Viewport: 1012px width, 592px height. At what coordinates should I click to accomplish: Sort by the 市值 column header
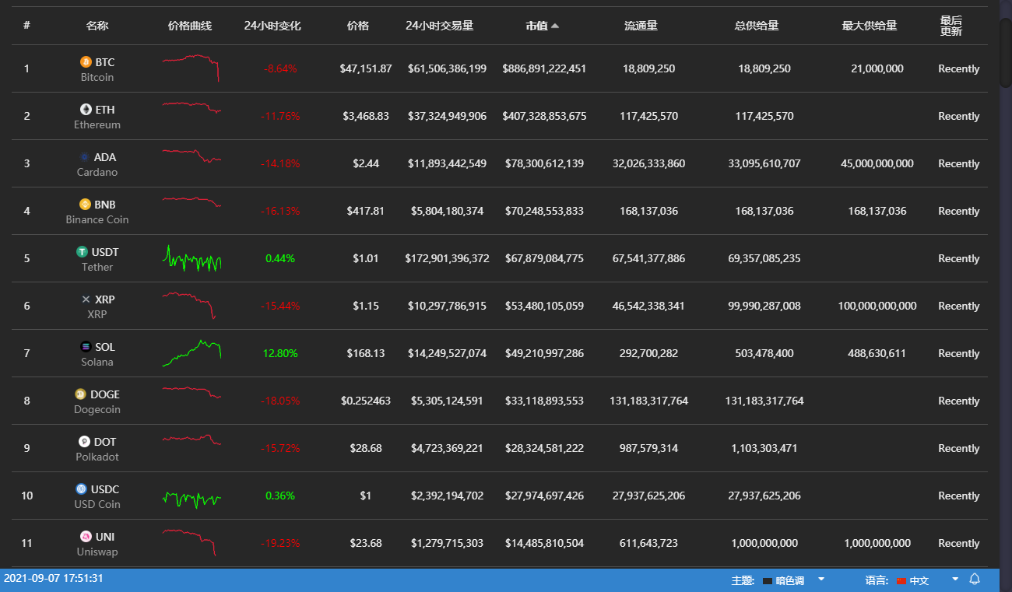(x=536, y=26)
